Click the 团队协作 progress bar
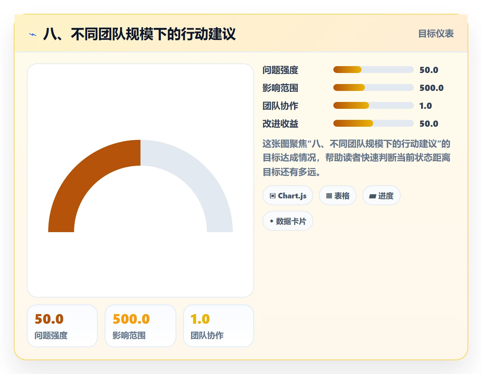 373,105
